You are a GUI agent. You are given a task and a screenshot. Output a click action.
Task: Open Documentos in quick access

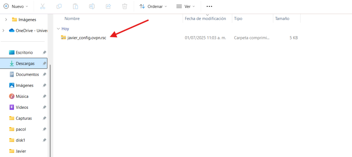[24, 74]
